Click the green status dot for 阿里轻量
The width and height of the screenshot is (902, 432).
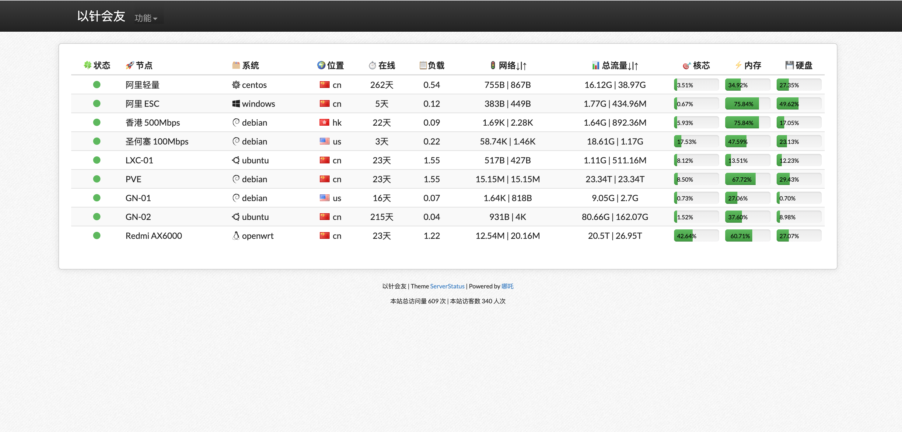coord(97,85)
